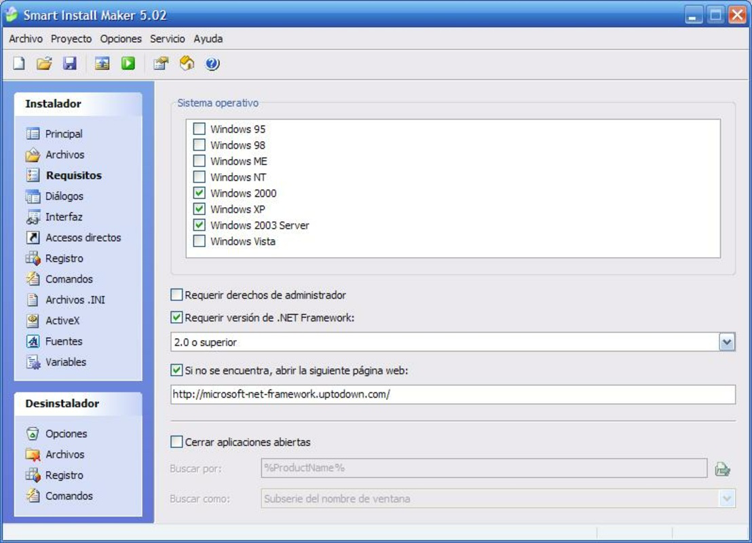Click the Desinstalador Archivos icon

point(33,454)
